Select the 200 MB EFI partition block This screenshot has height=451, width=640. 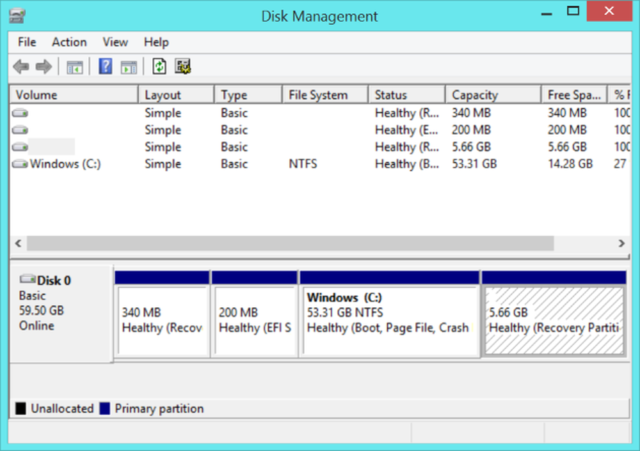coord(255,314)
